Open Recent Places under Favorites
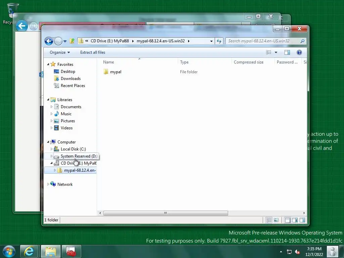This screenshot has height=258, width=344. [x=73, y=86]
